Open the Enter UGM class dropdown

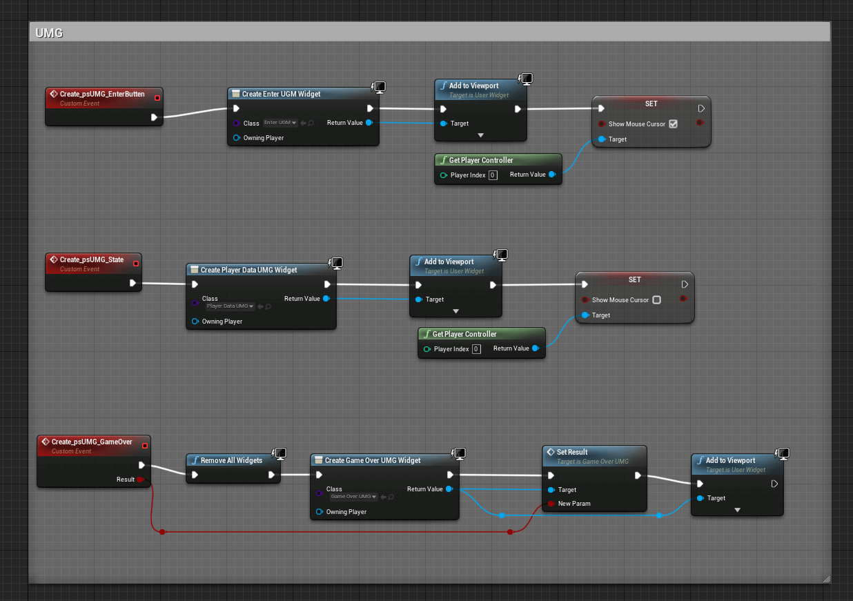(x=280, y=123)
